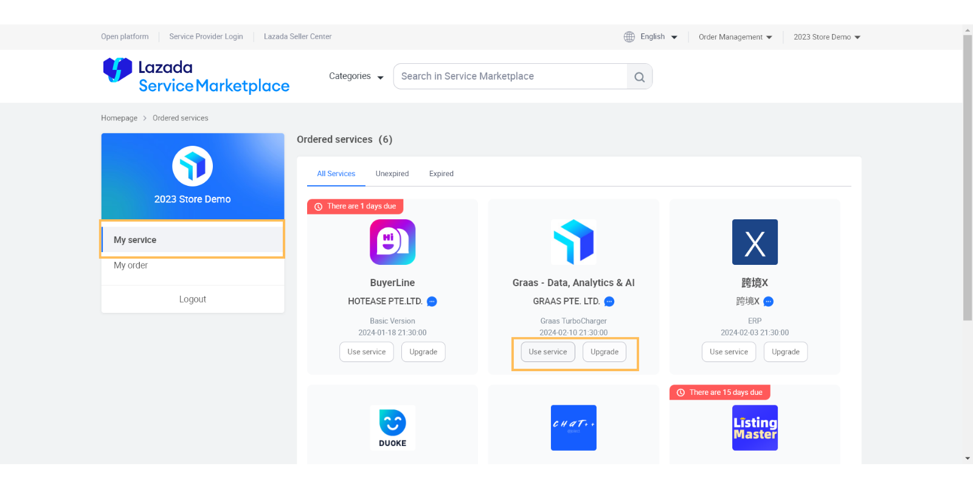The height and width of the screenshot is (486, 973).
Task: Click the 2023 Store Demo avatar icon
Action: click(192, 166)
